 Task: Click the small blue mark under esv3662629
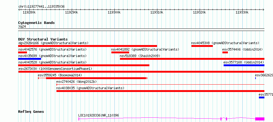click(x=256, y=78)
